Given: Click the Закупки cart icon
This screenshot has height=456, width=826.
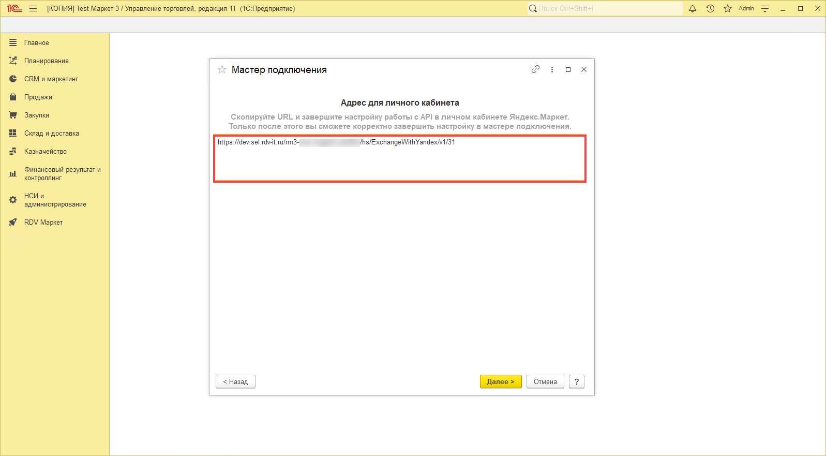Looking at the screenshot, I should [13, 115].
